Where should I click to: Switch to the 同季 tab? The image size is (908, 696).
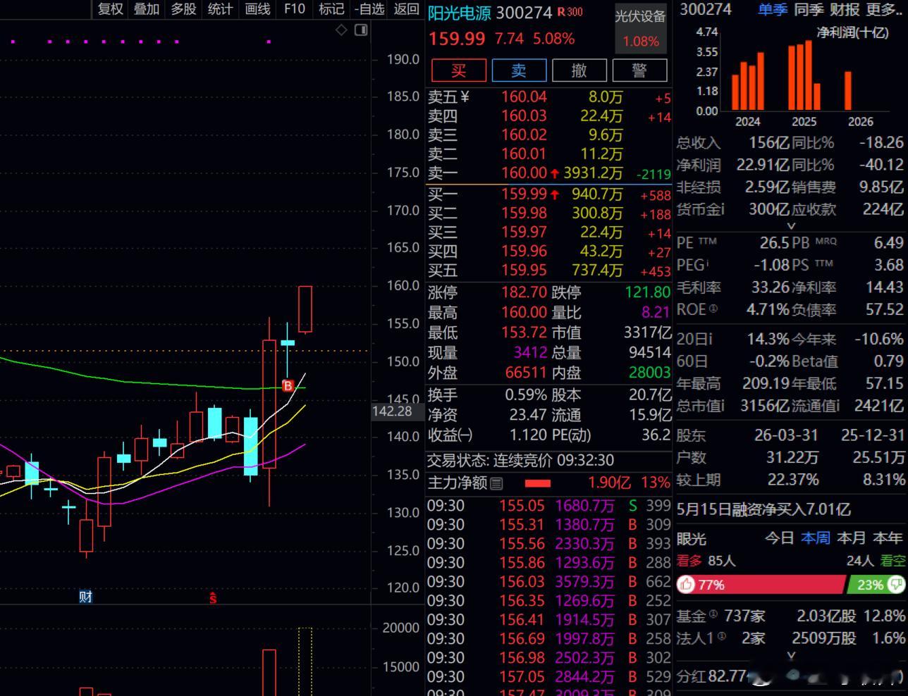[809, 9]
